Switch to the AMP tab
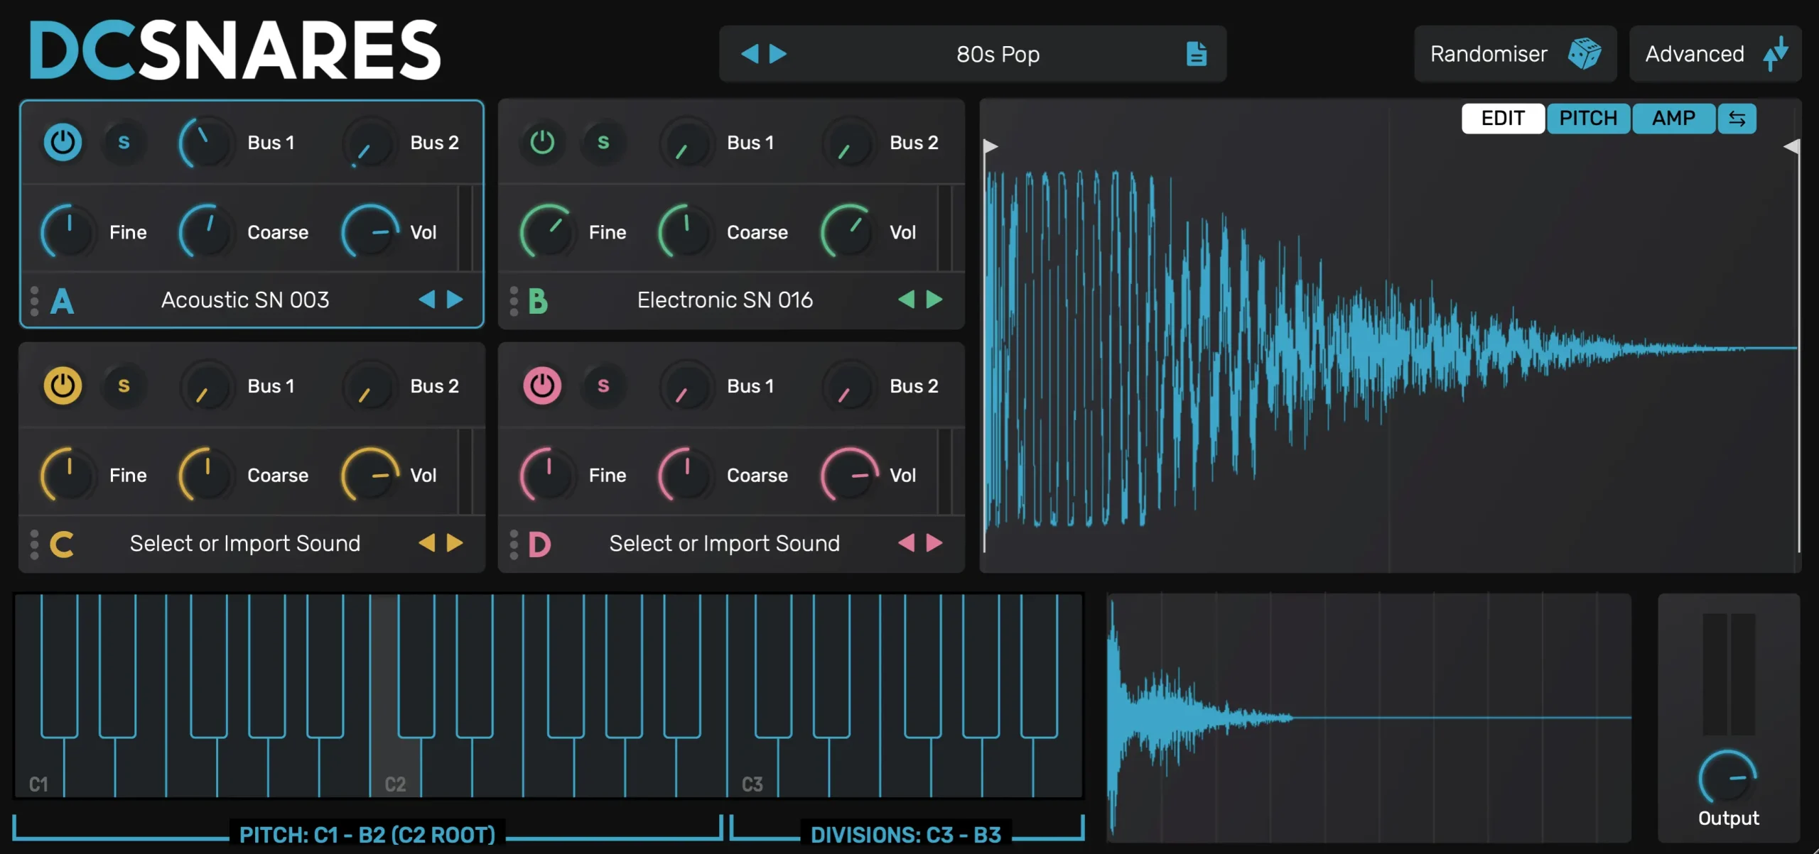 (x=1673, y=119)
